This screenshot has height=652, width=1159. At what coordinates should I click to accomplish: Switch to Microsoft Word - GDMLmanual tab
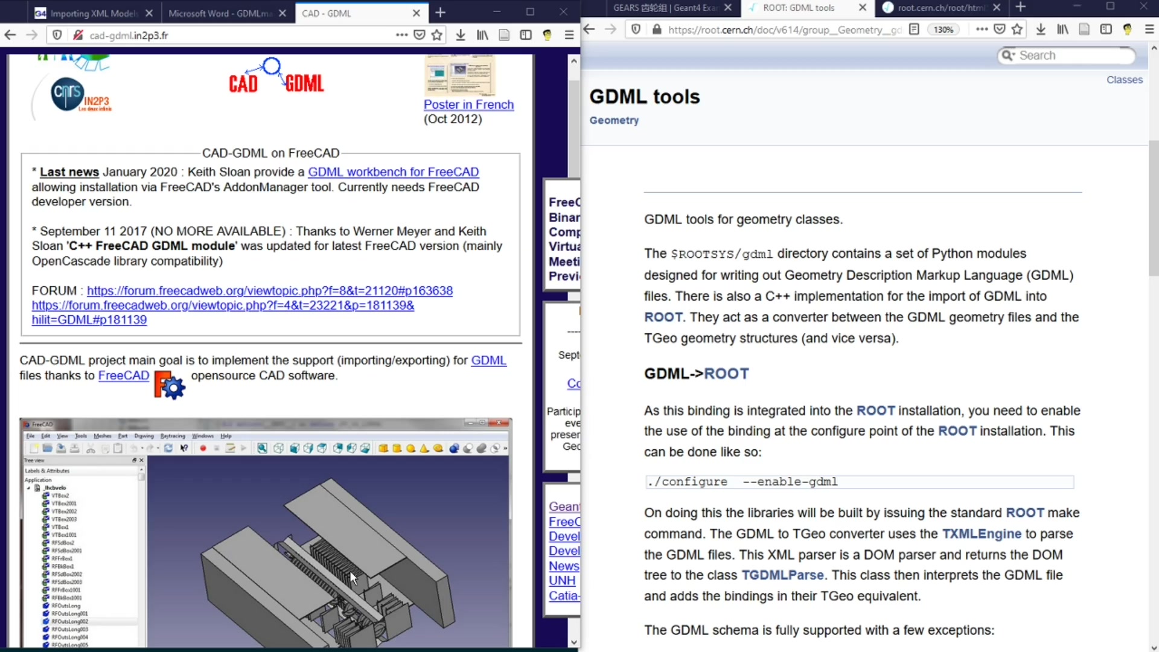tap(220, 13)
